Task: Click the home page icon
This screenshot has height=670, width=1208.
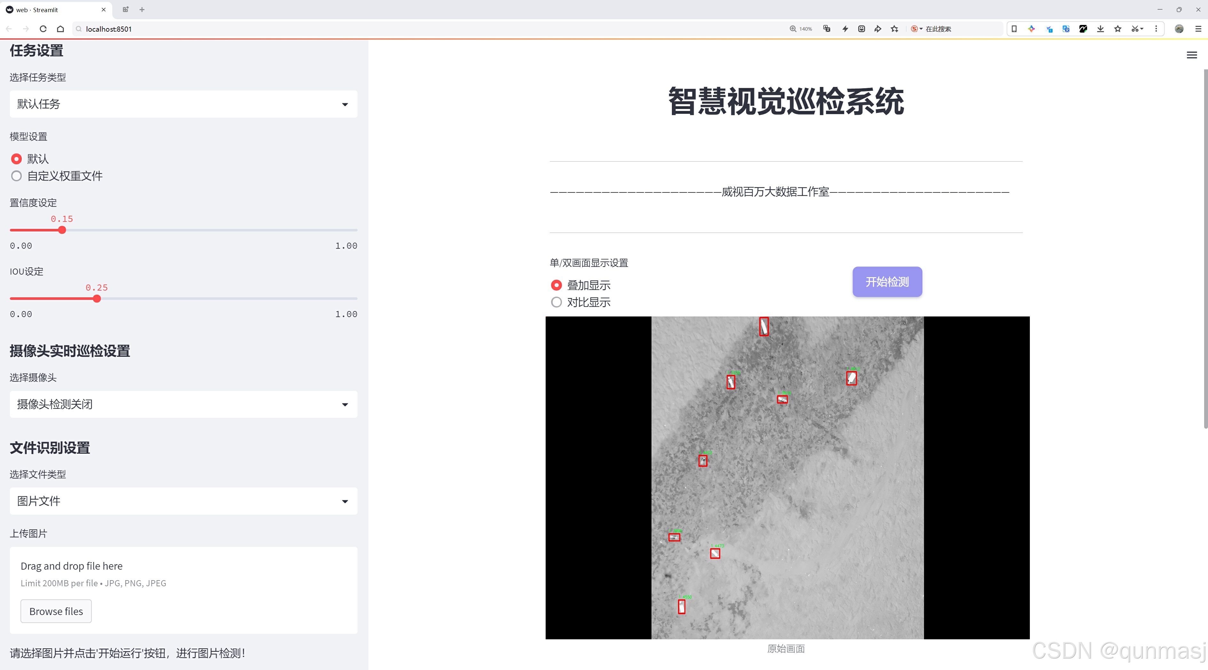Action: 60,28
